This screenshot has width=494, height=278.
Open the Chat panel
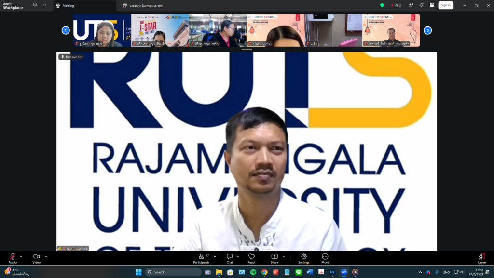(x=230, y=259)
